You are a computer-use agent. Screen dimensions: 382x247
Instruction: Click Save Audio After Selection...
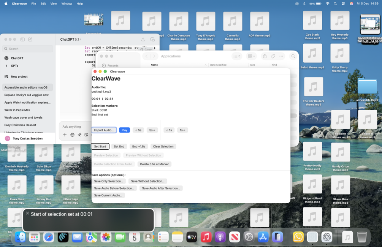pos(161,188)
